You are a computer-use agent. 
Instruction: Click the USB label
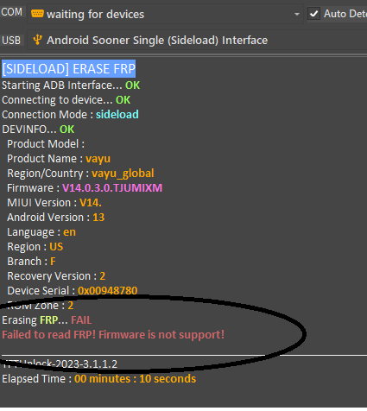(11, 41)
